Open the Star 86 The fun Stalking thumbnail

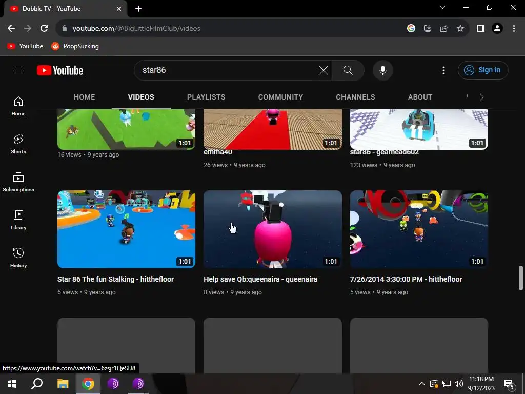click(x=126, y=229)
